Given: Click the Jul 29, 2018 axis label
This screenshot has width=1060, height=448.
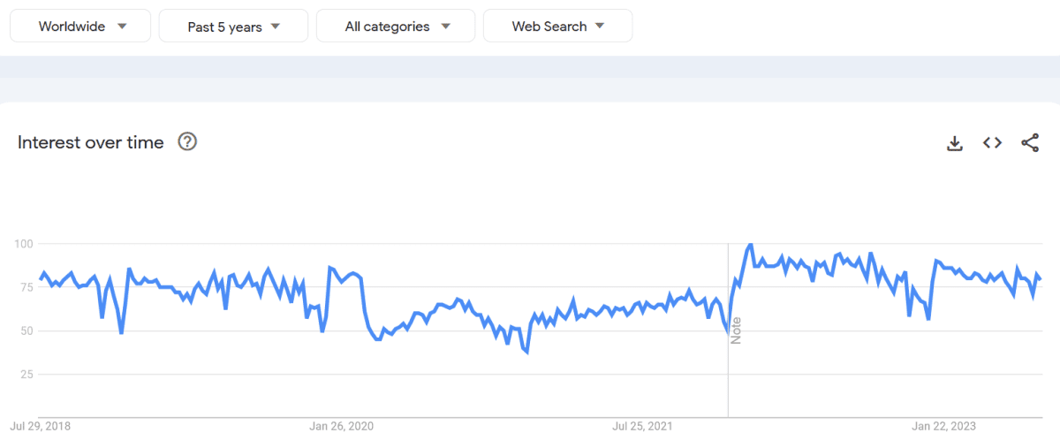Looking at the screenshot, I should click(41, 426).
